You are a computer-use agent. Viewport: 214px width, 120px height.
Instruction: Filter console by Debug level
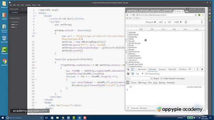162,83
